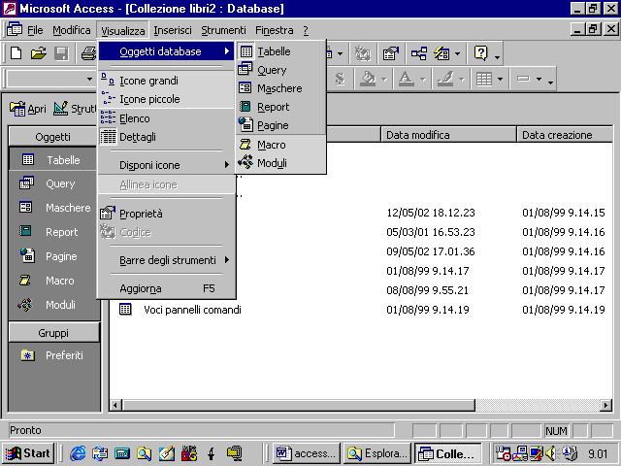Open the fill color dropdown arrow
The width and height of the screenshot is (621, 466).
(x=384, y=80)
